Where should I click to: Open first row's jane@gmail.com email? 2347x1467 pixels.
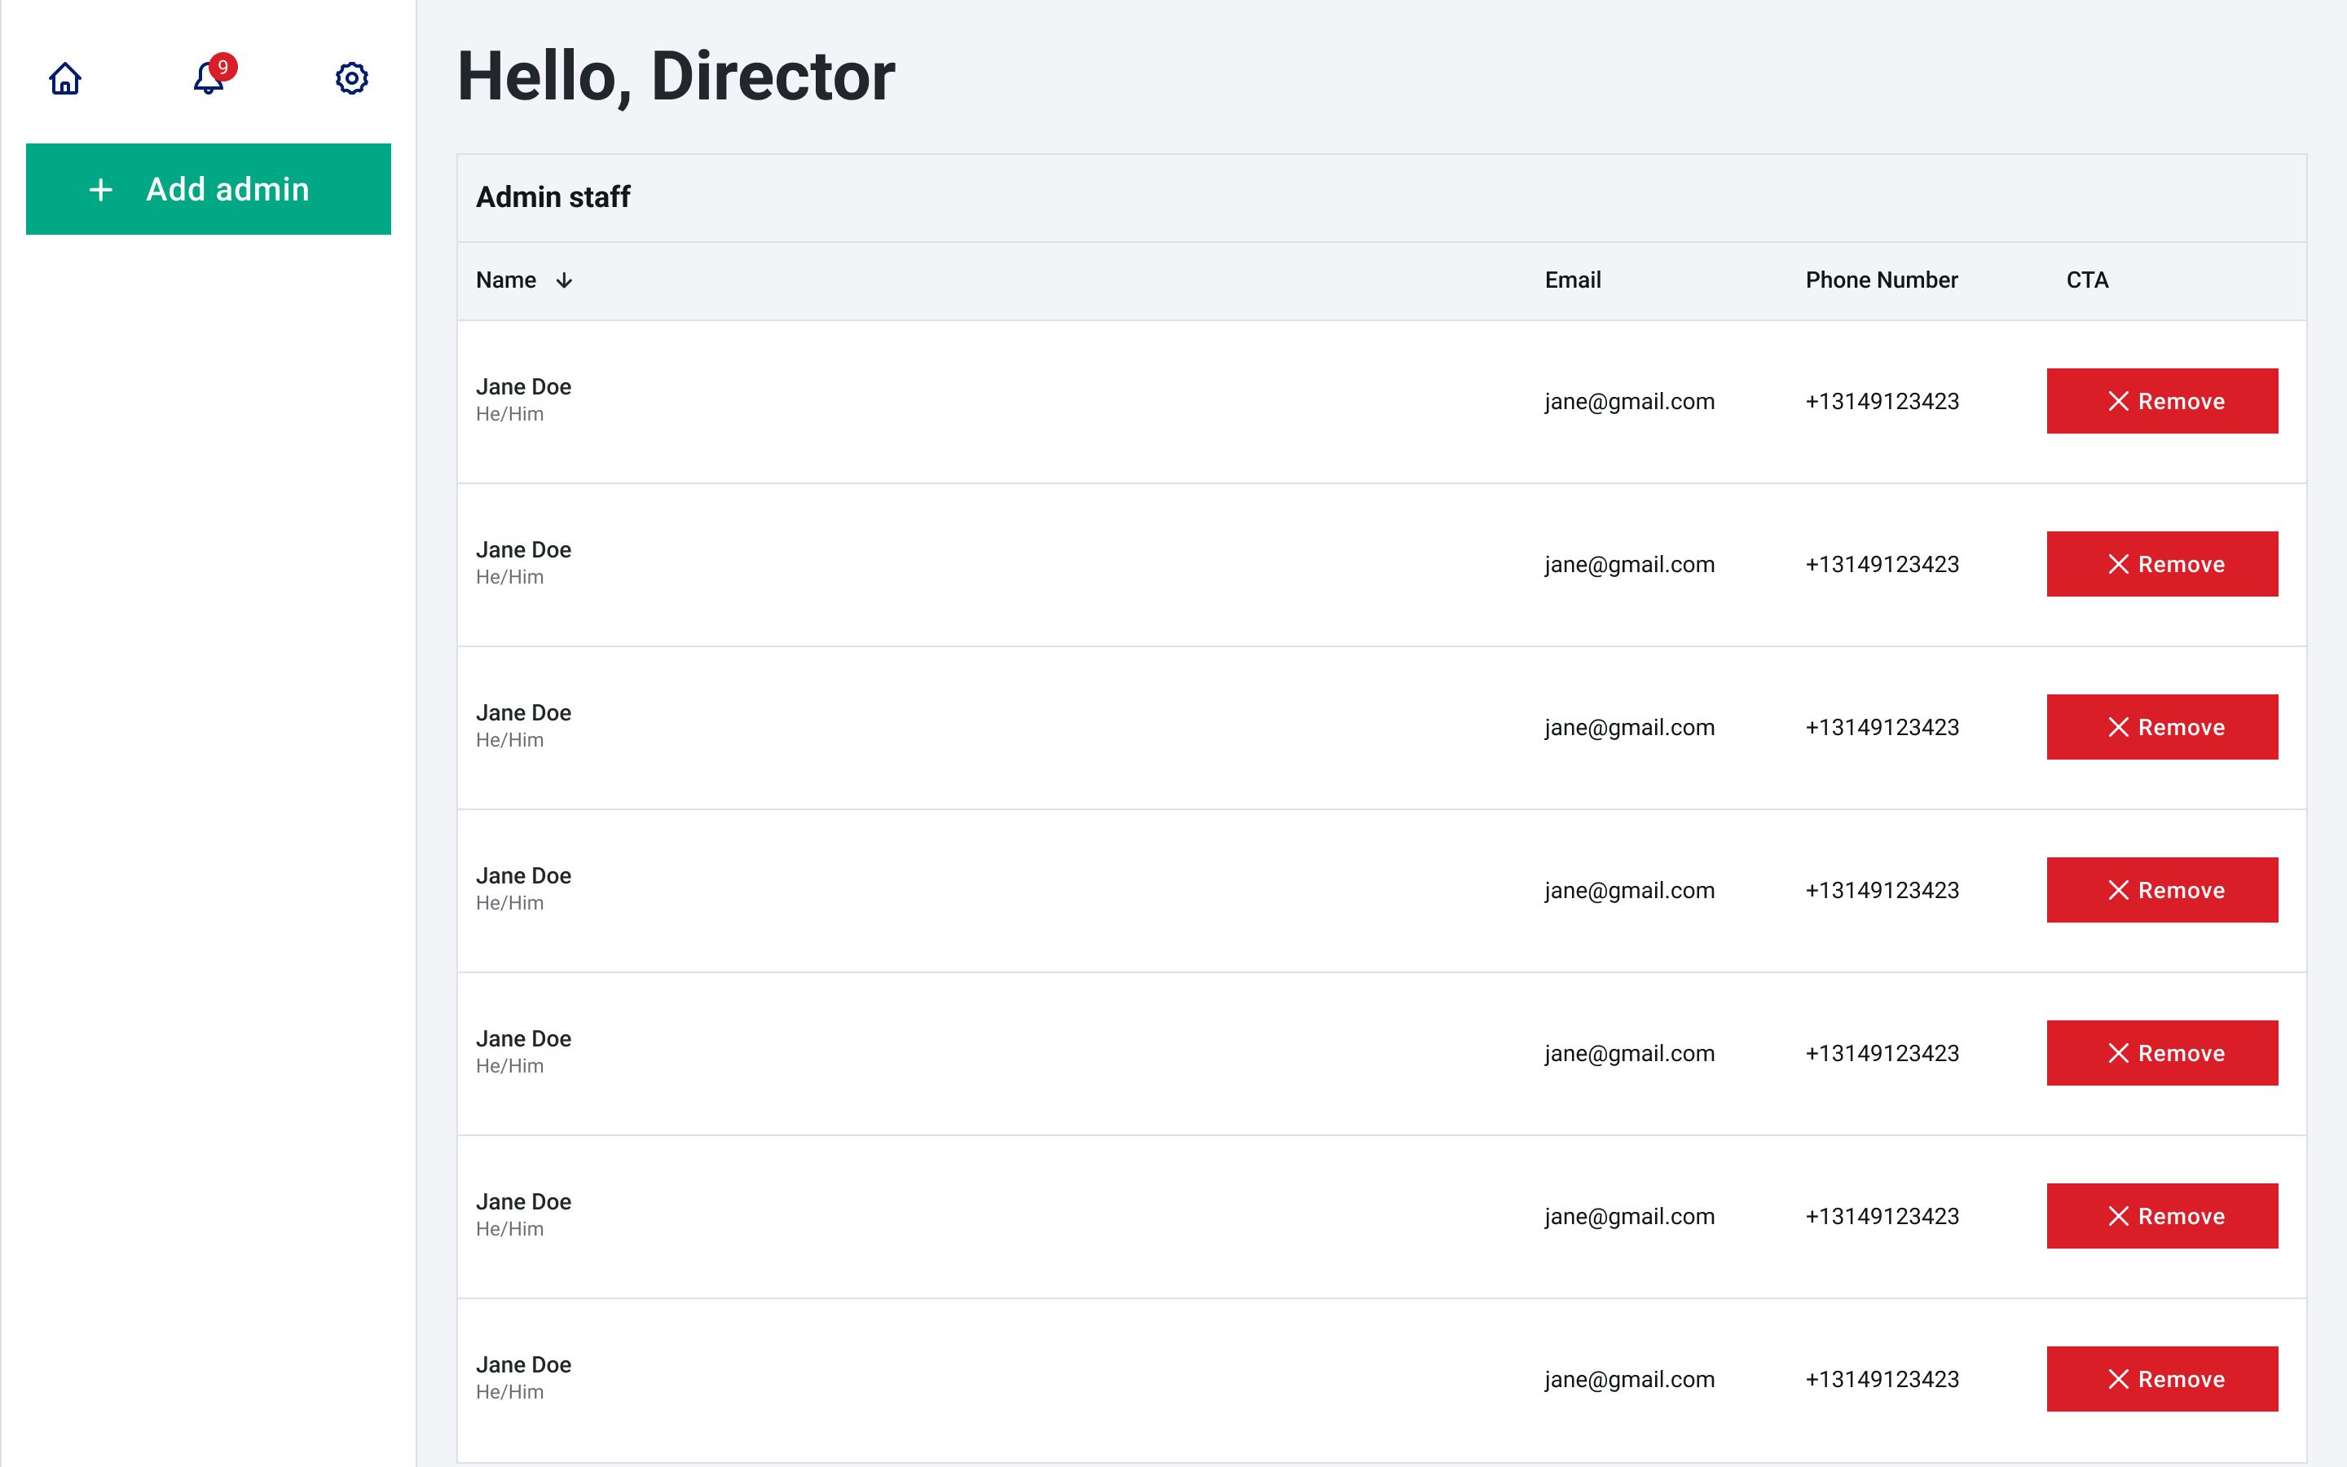click(1629, 402)
